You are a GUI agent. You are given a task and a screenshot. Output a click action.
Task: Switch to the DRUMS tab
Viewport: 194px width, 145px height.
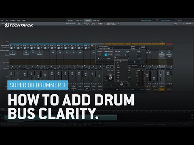(x=71, y=20)
